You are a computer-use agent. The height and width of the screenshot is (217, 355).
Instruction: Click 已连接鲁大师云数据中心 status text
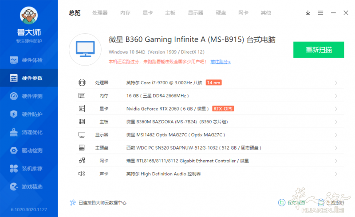point(103,203)
